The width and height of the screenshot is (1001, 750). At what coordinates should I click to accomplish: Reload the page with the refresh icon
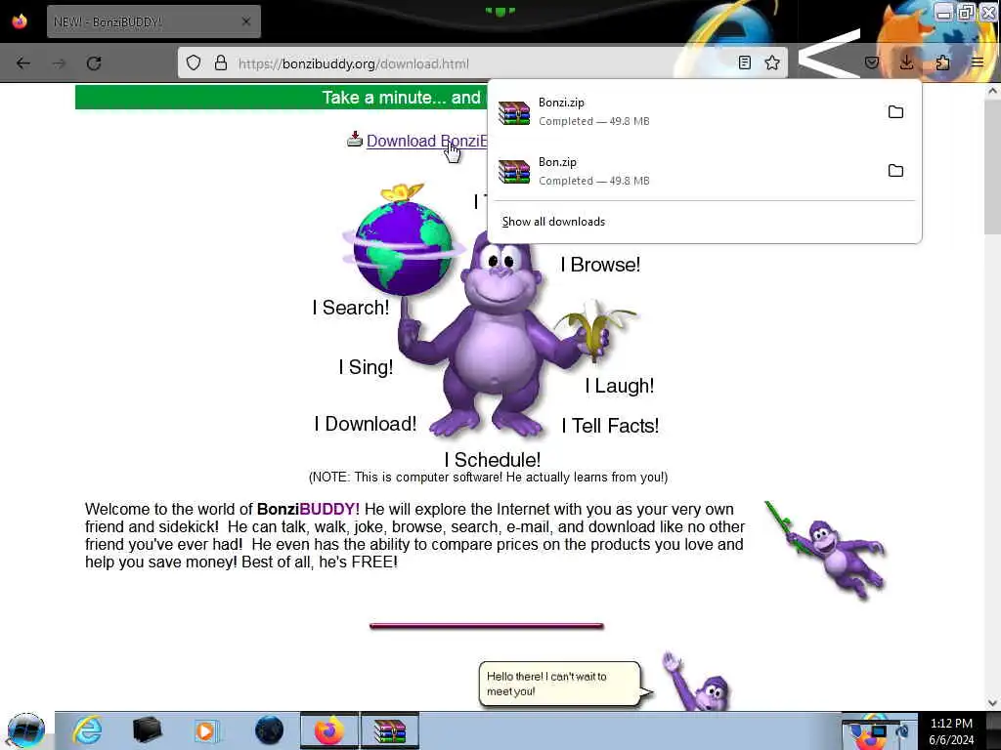pos(94,63)
